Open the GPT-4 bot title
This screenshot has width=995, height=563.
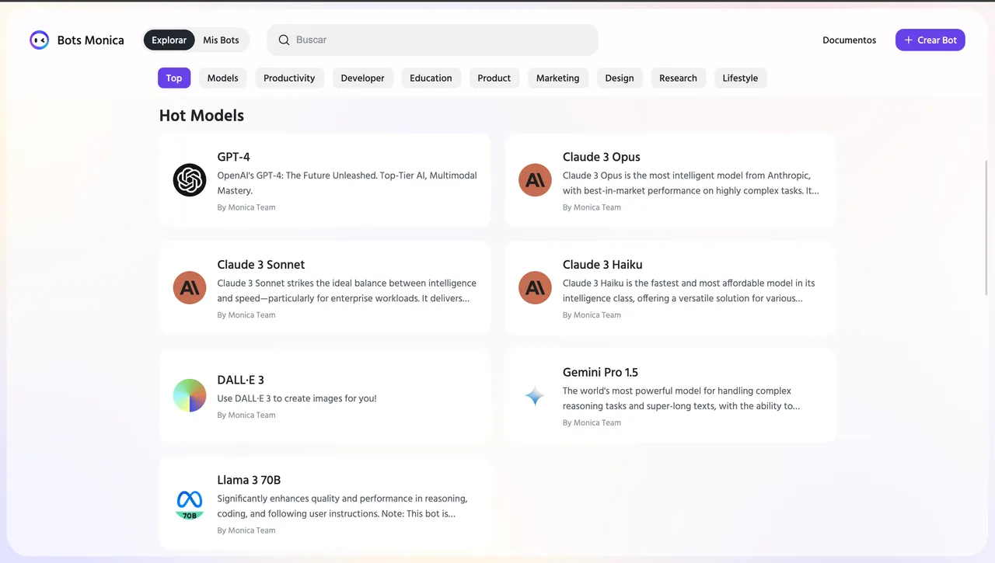click(x=234, y=157)
